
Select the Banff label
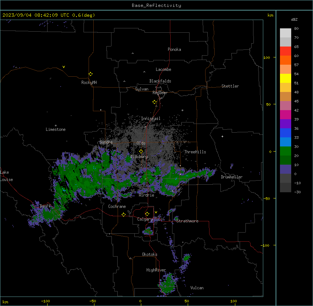coord(45,206)
